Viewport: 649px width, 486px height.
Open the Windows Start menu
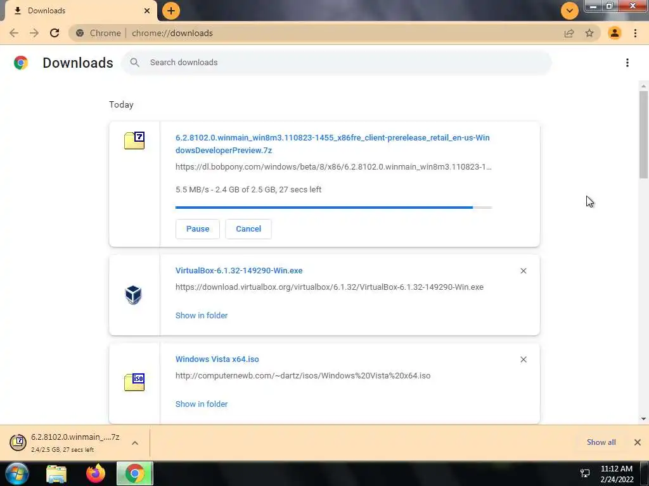pos(17,473)
